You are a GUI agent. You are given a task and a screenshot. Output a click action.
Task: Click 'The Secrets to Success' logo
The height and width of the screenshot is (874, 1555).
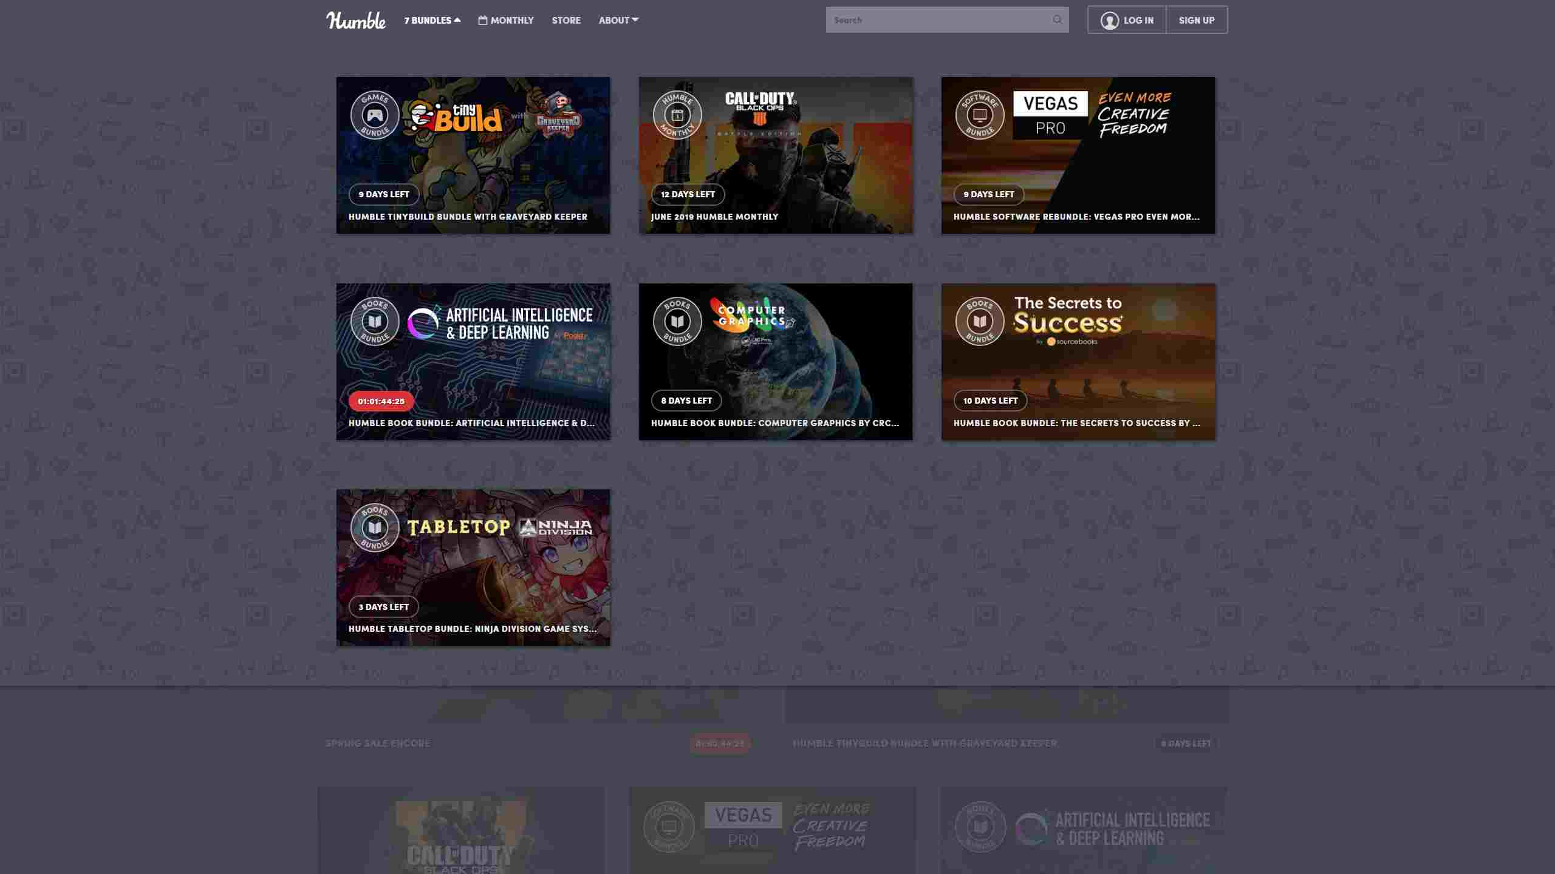tap(1068, 315)
